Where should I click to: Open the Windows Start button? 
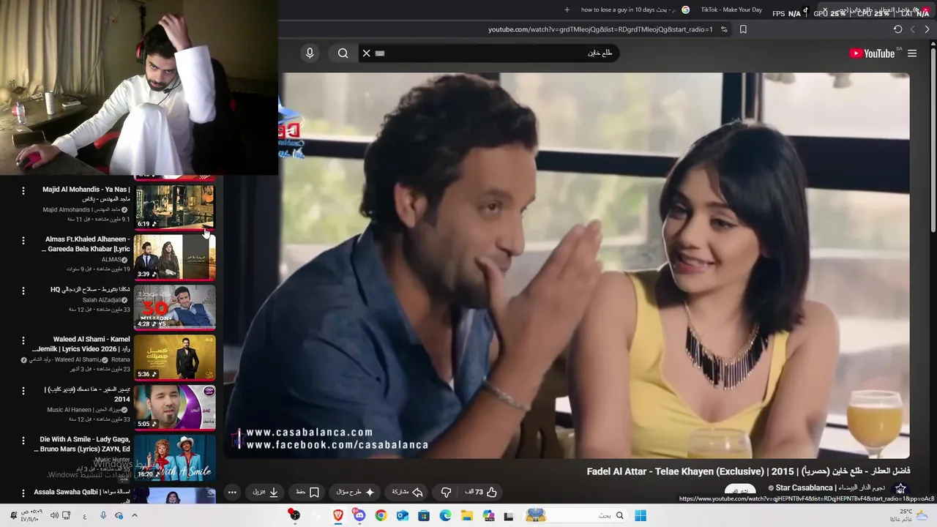pos(641,515)
